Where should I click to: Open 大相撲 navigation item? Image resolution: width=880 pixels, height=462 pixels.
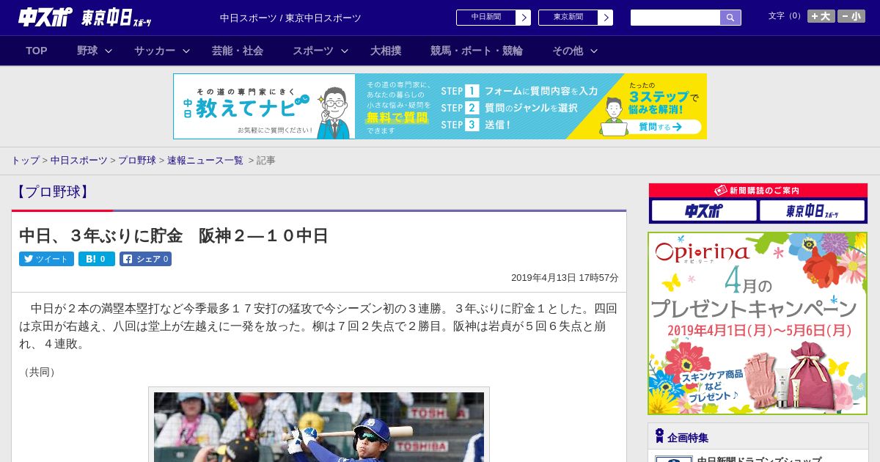386,51
